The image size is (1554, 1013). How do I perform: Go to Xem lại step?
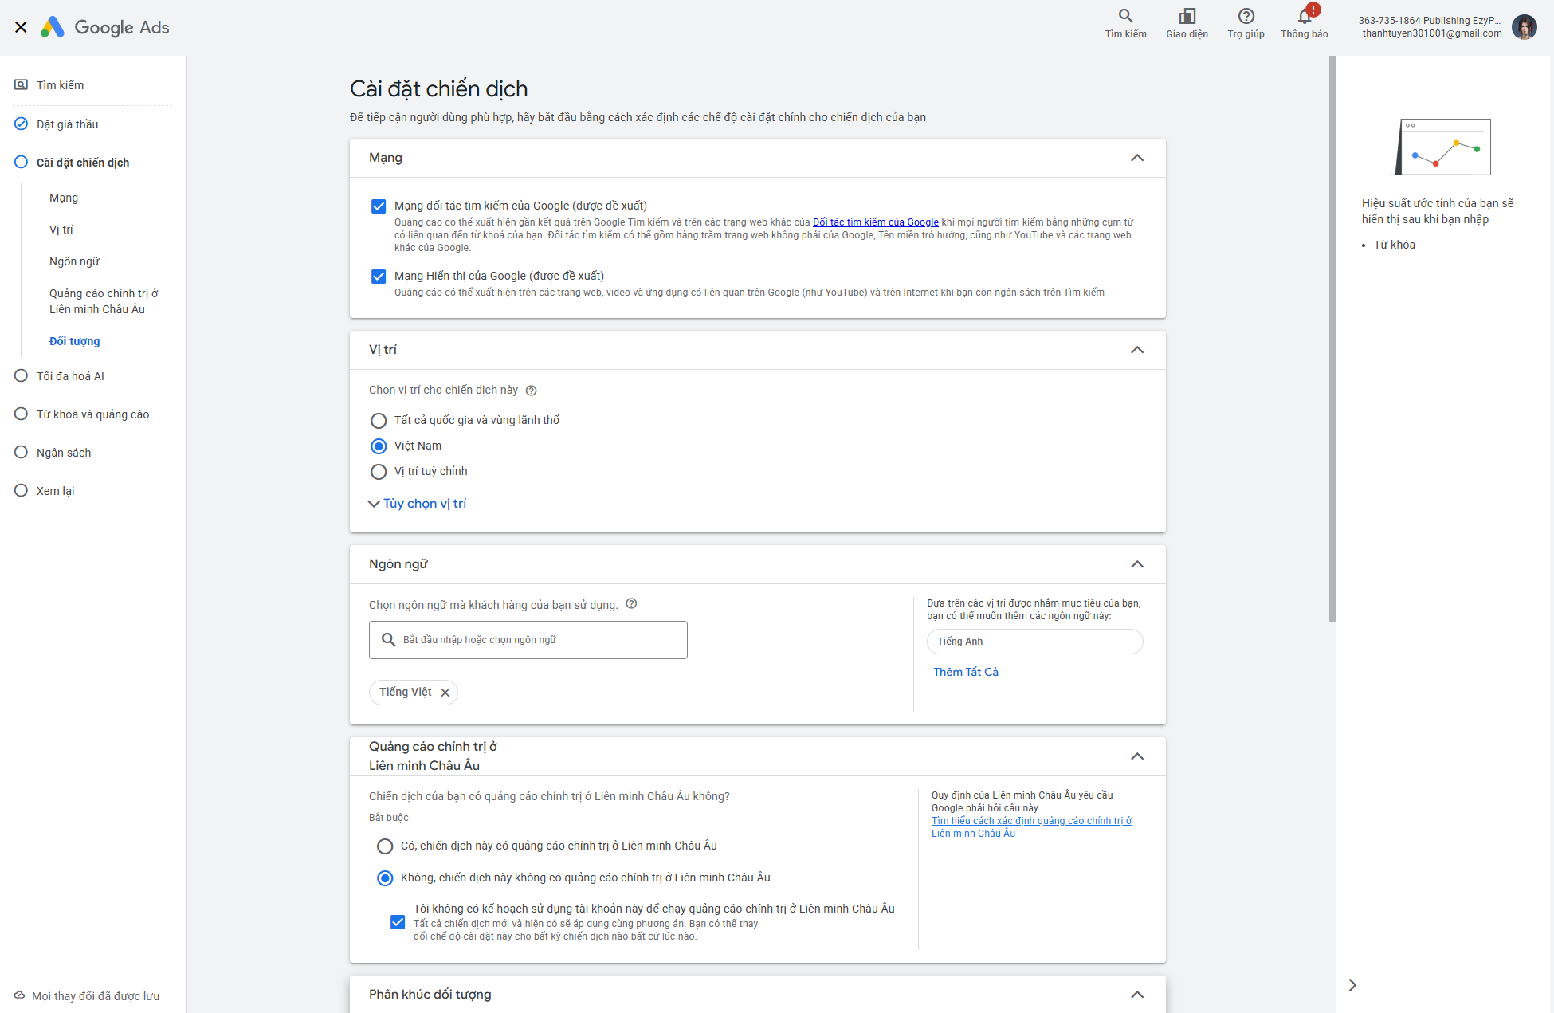55,491
